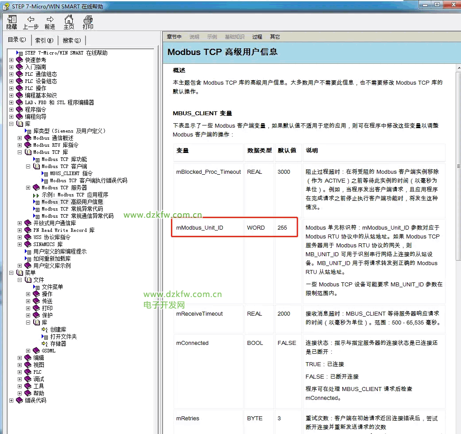
Task: Switch to the 索引 tab
Action: 44,40
